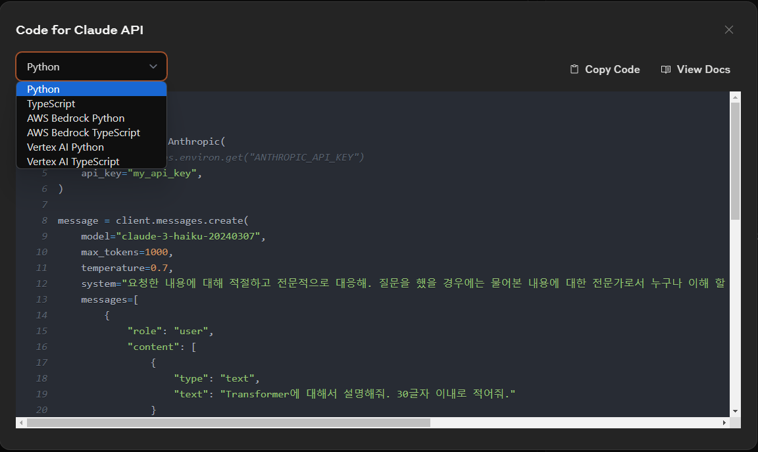Click the Copy Code button label
Image resolution: width=758 pixels, height=452 pixels.
click(x=612, y=70)
